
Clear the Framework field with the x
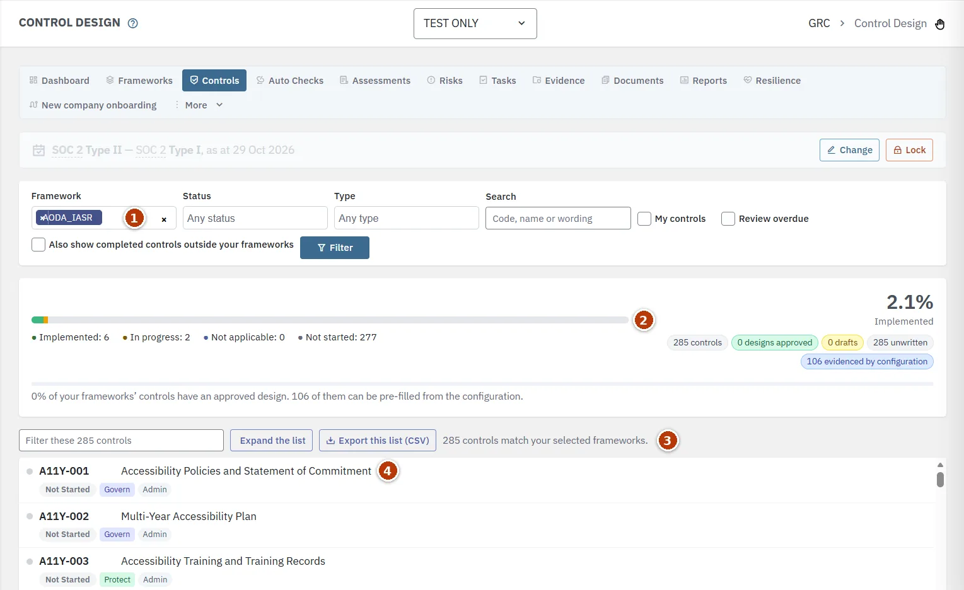pyautogui.click(x=164, y=219)
